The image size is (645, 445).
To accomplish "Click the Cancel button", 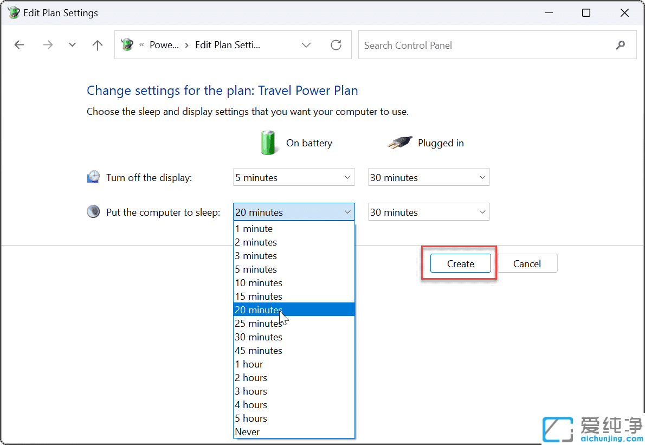I will (526, 263).
